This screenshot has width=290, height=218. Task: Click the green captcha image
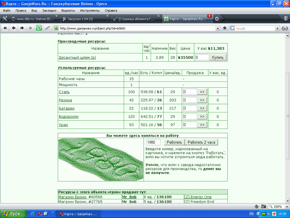[x=101, y=160]
